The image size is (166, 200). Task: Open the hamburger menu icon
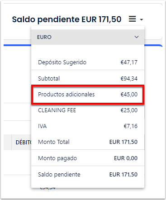click(x=132, y=19)
